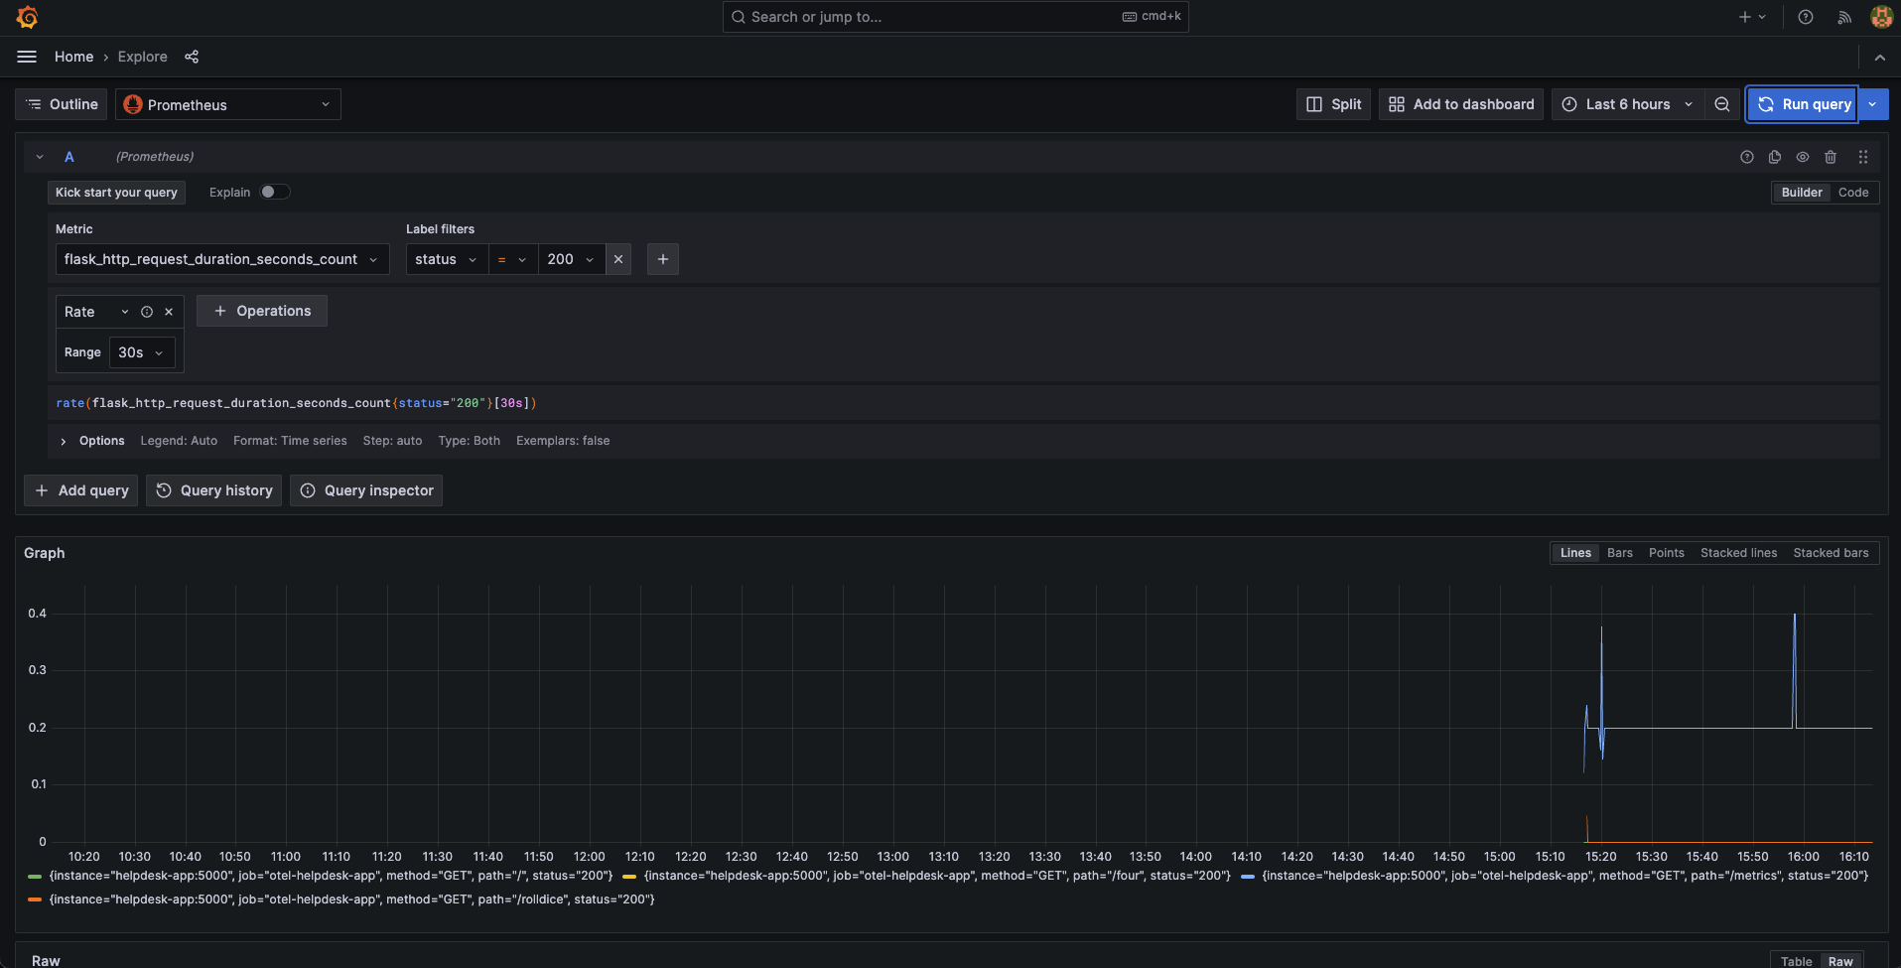
Task: Open the hamburger navigation menu
Action: click(27, 57)
